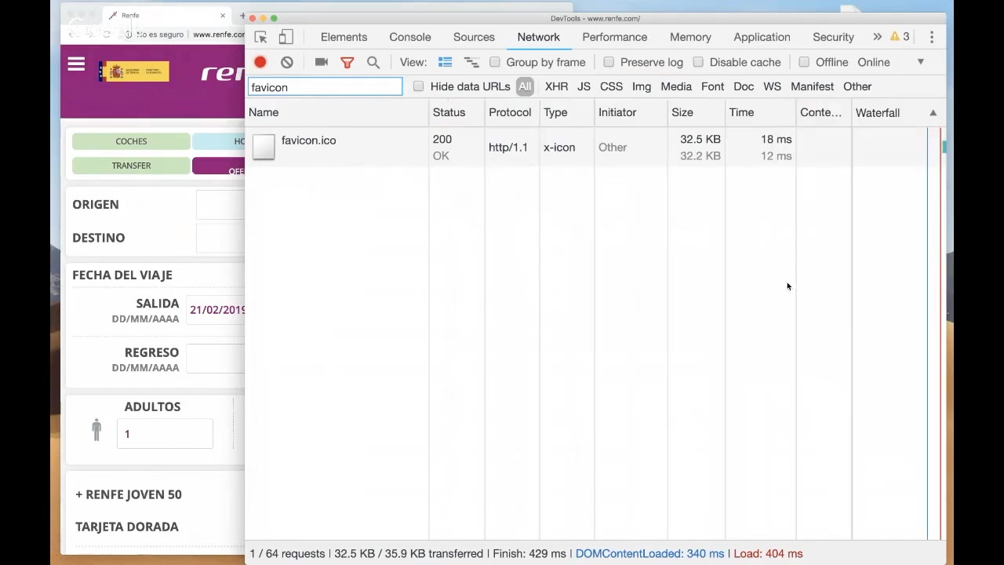The image size is (1004, 565).
Task: Toggle device toolbar icon in DevTools
Action: 286,37
